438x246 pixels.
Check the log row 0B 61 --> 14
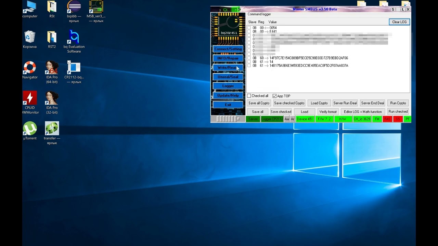[x=249, y=62]
